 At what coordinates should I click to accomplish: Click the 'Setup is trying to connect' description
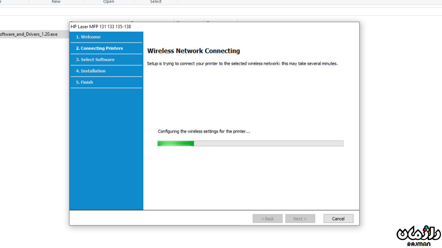[x=242, y=64]
